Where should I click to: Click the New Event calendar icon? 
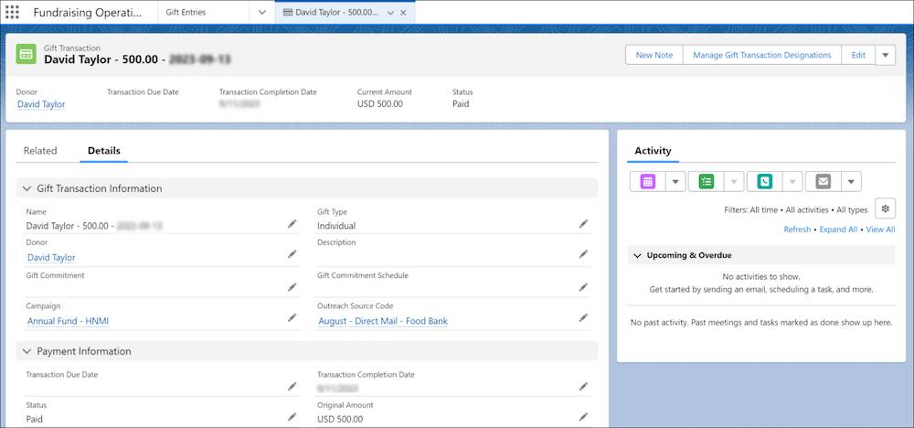(x=648, y=181)
